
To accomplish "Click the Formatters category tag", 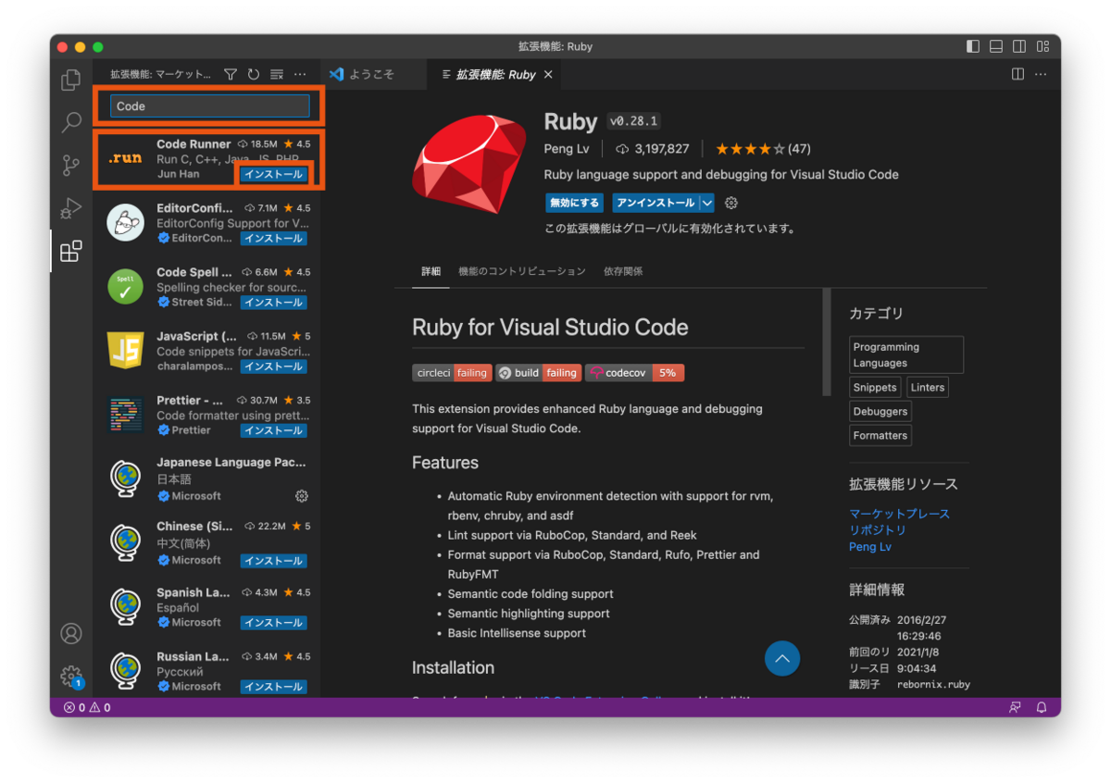I will point(880,435).
